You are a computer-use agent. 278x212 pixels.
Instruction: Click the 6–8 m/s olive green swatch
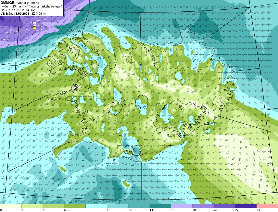tap(75, 206)
